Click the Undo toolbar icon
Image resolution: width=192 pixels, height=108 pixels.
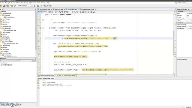click(12, 6)
